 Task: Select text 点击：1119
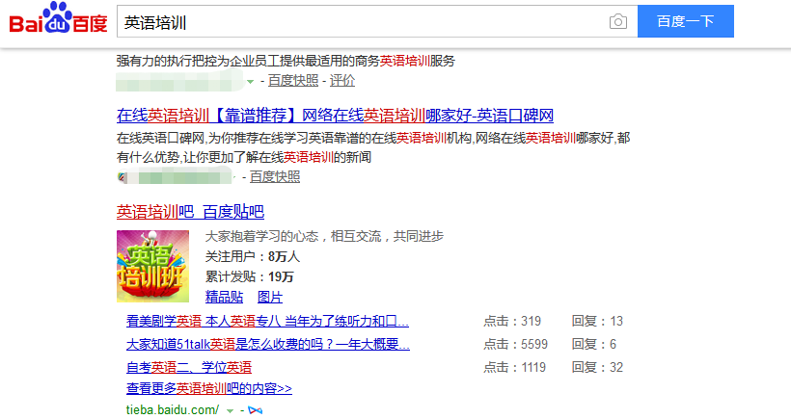[514, 368]
